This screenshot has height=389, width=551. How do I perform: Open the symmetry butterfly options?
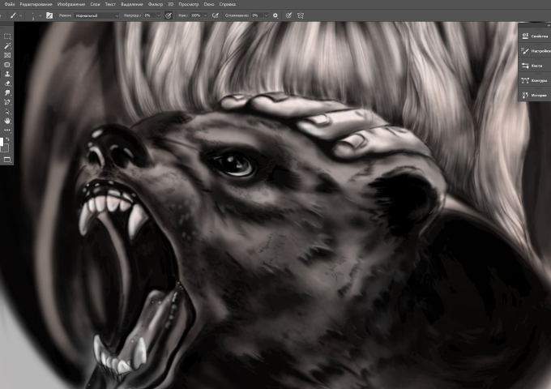[x=301, y=15]
